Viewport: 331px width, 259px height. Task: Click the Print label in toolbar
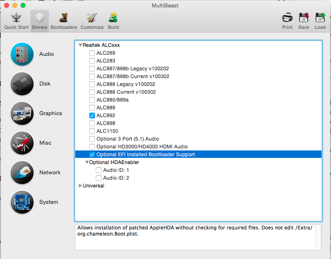click(x=287, y=27)
